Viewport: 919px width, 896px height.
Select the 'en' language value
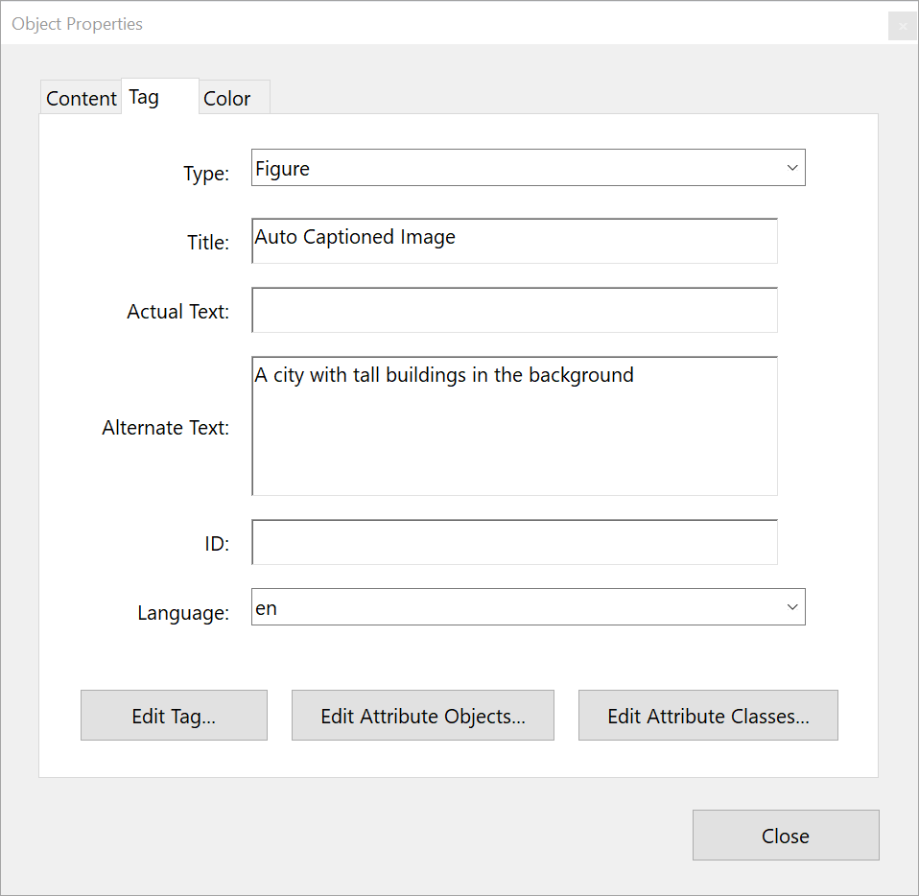point(266,607)
